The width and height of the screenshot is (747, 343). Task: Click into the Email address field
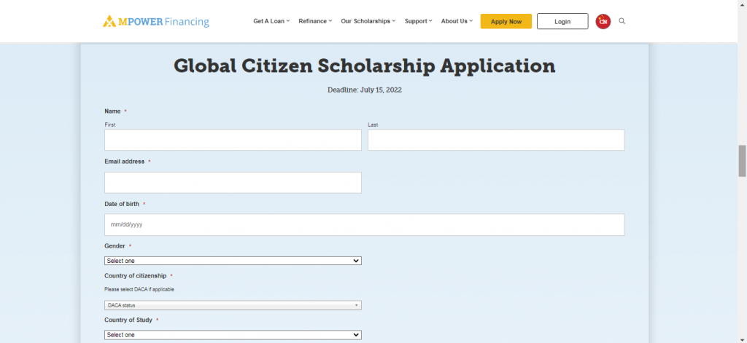coord(233,183)
